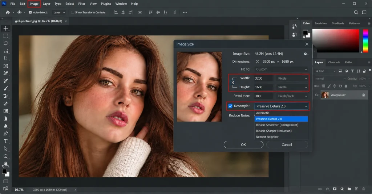Click align horizontal centers icon
Screen dimensions: 372x194
[123, 12]
